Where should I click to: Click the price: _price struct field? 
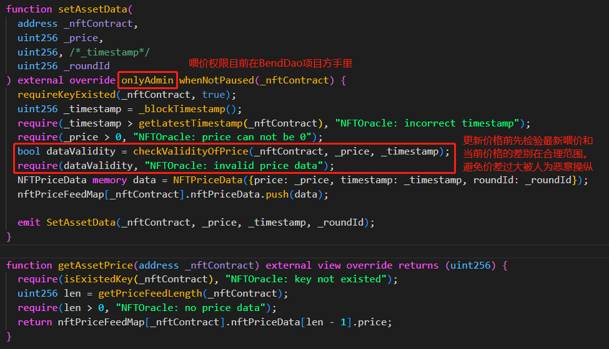click(x=291, y=180)
